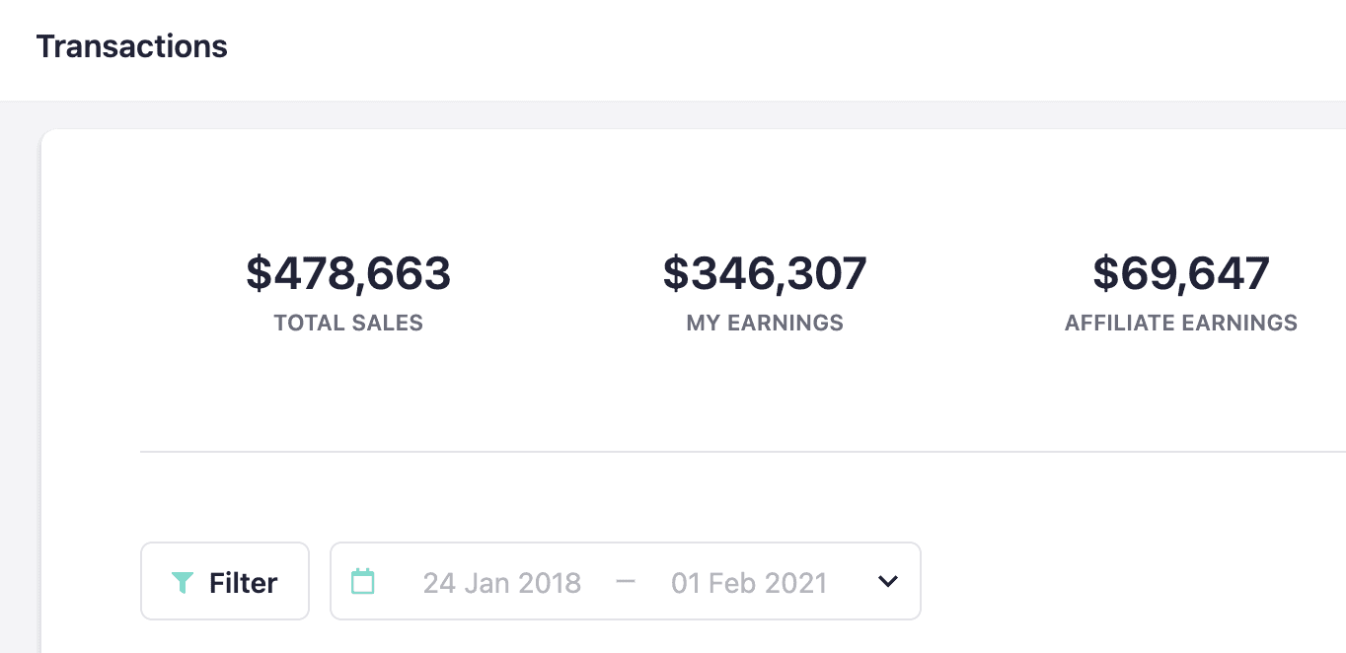Select the start date 24 Jan 2018

click(501, 583)
